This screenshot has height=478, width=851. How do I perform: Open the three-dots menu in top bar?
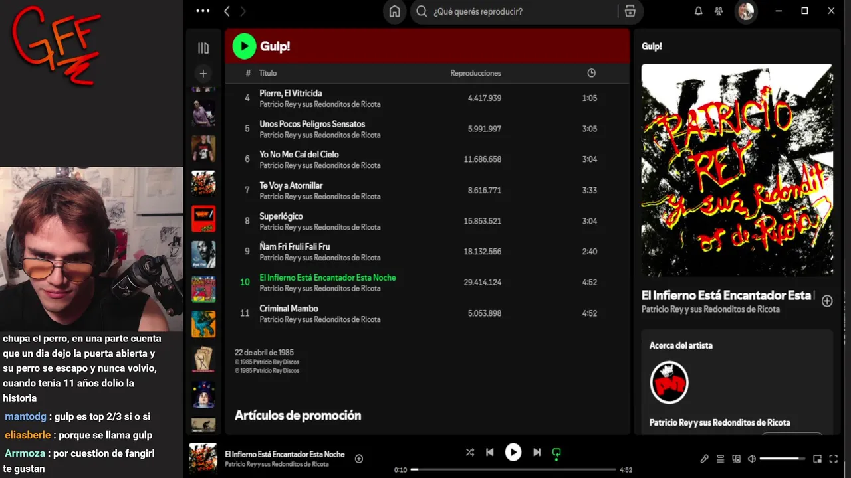(x=203, y=11)
